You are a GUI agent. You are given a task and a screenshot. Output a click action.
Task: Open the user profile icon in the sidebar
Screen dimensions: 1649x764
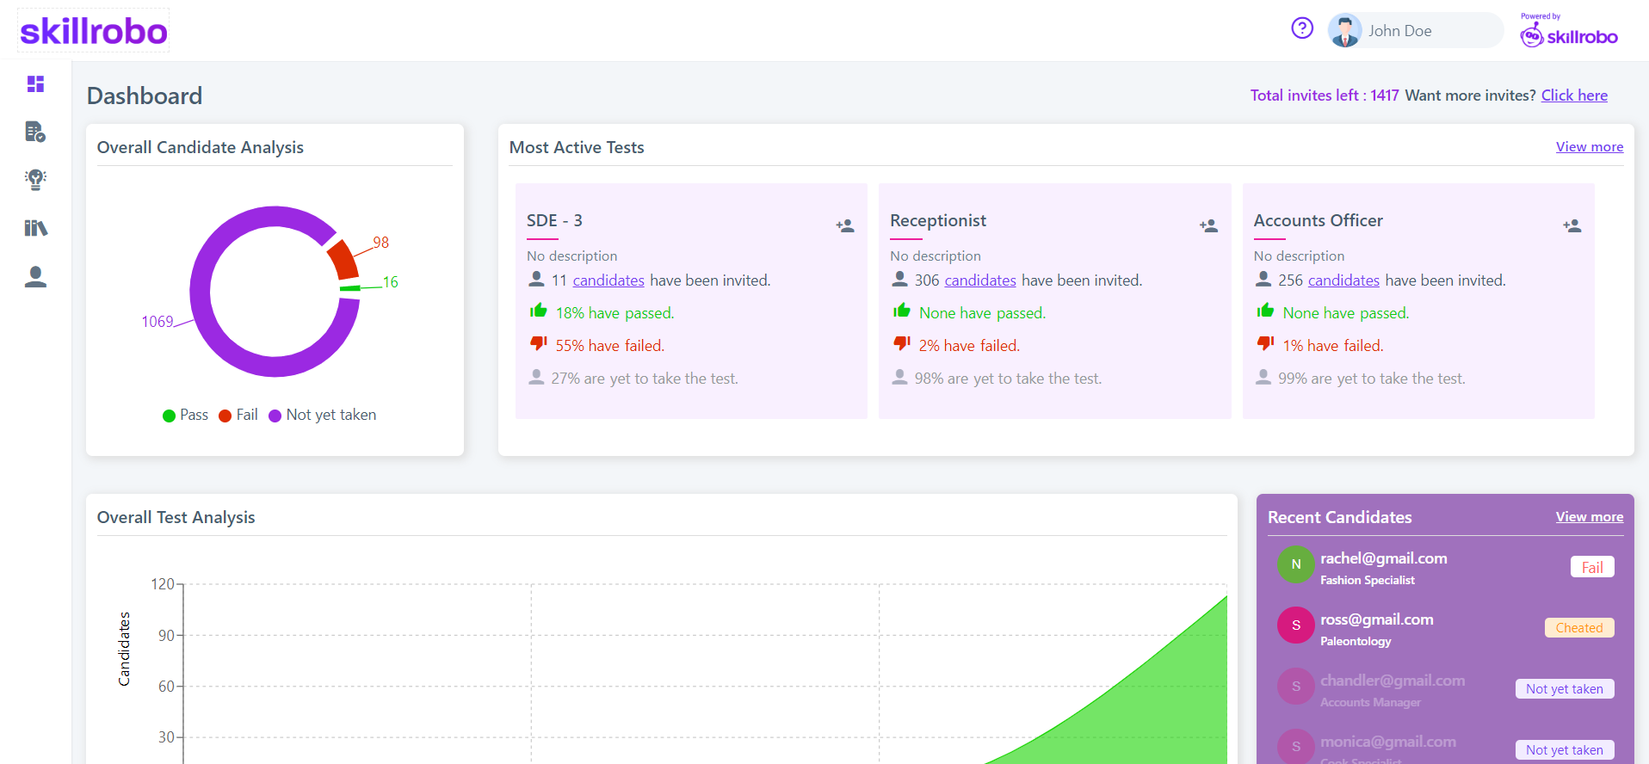pos(35,276)
